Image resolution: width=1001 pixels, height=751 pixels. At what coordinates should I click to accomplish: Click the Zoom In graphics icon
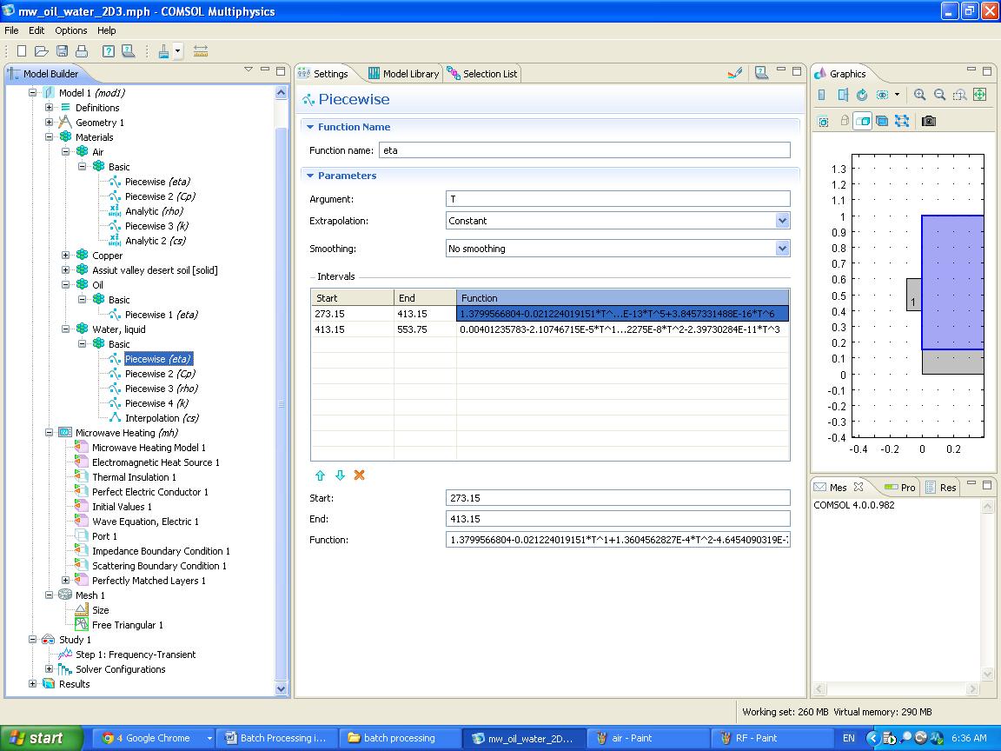point(919,96)
